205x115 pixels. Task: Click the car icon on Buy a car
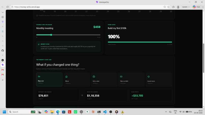click(39, 76)
